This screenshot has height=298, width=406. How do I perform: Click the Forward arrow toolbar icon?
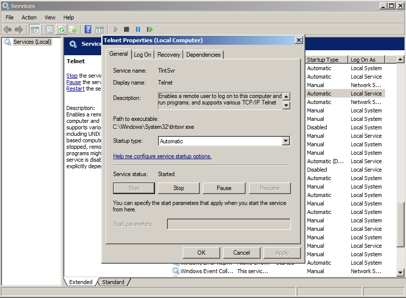point(18,29)
